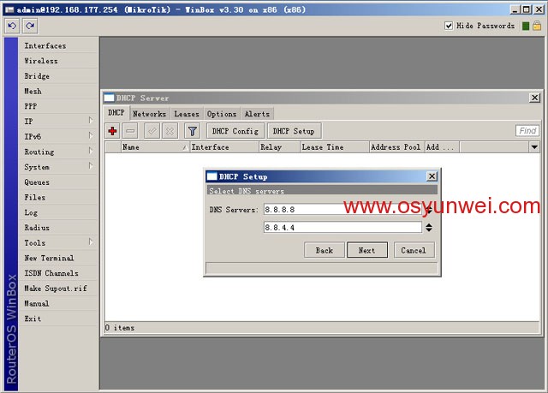Click the Next button in the dialog
The height and width of the screenshot is (393, 548).
(367, 250)
